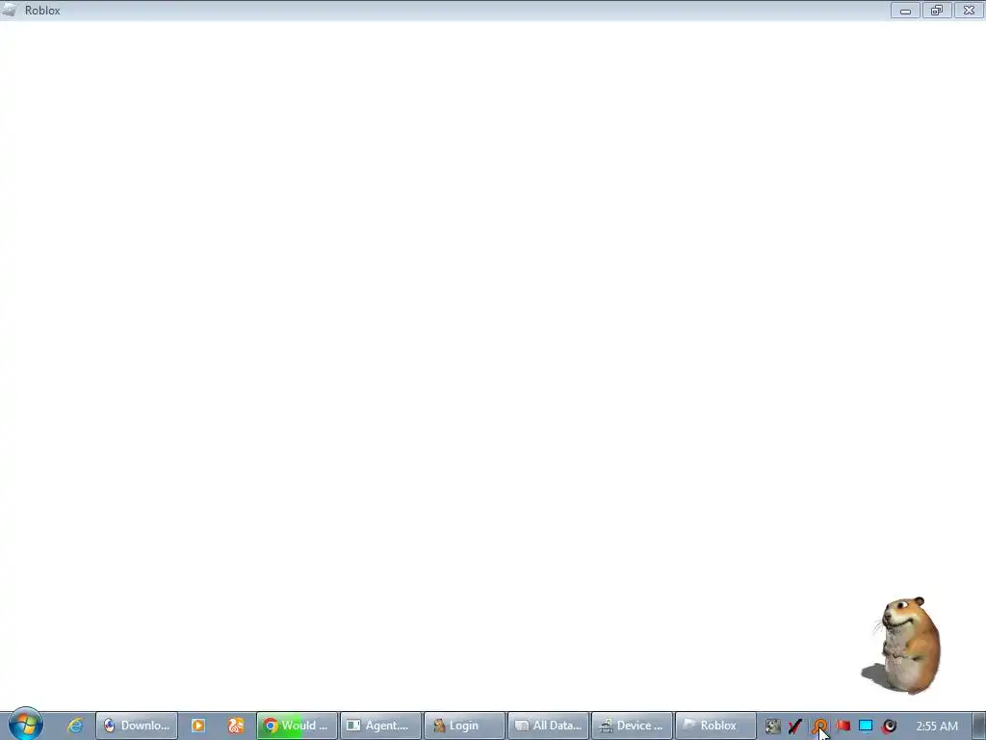Image resolution: width=986 pixels, height=740 pixels.
Task: Select the Roblox taskbar button
Action: tap(715, 726)
